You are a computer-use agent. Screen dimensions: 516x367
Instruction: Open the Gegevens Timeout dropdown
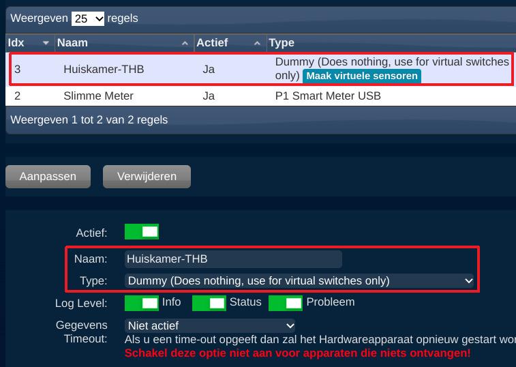click(x=210, y=326)
